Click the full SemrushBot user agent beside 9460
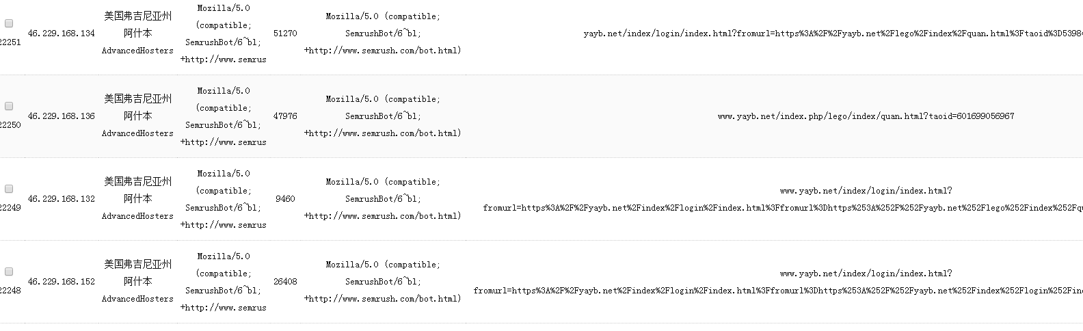1083x331 pixels. pyautogui.click(x=383, y=199)
